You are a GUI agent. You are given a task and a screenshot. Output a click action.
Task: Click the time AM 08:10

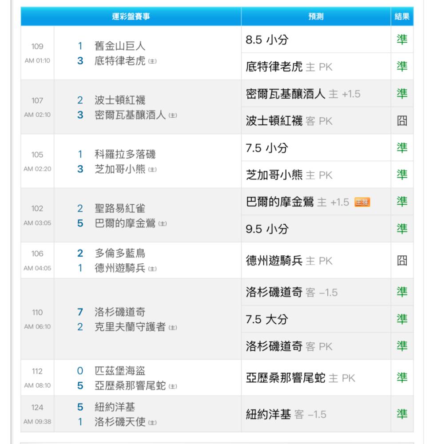pyautogui.click(x=37, y=385)
